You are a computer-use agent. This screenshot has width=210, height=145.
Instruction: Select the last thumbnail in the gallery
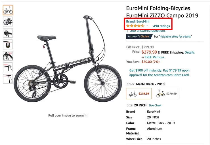pos(8,79)
